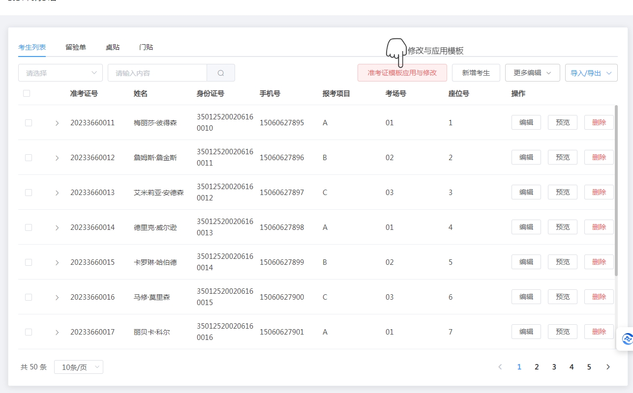Select checkbox for 梅丽莎·彼得森 row
This screenshot has height=393, width=633.
coord(29,123)
